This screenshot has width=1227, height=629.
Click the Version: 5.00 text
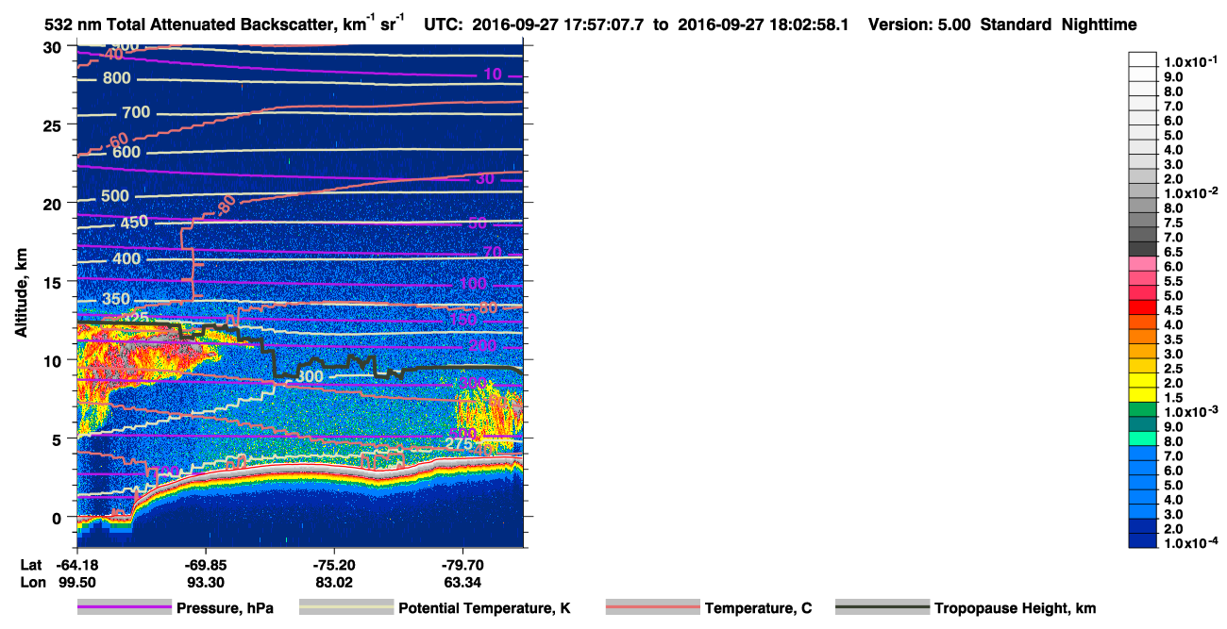pyautogui.click(x=921, y=25)
